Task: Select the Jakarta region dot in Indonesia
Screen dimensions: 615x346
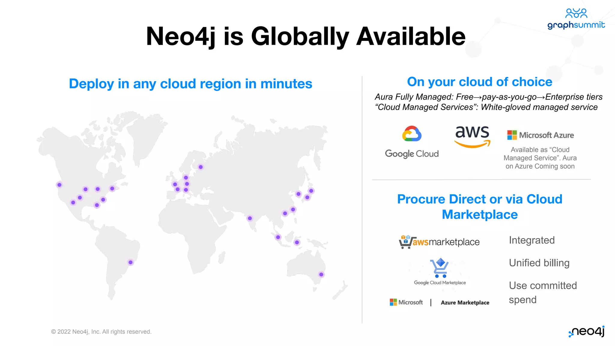Action: [297, 242]
